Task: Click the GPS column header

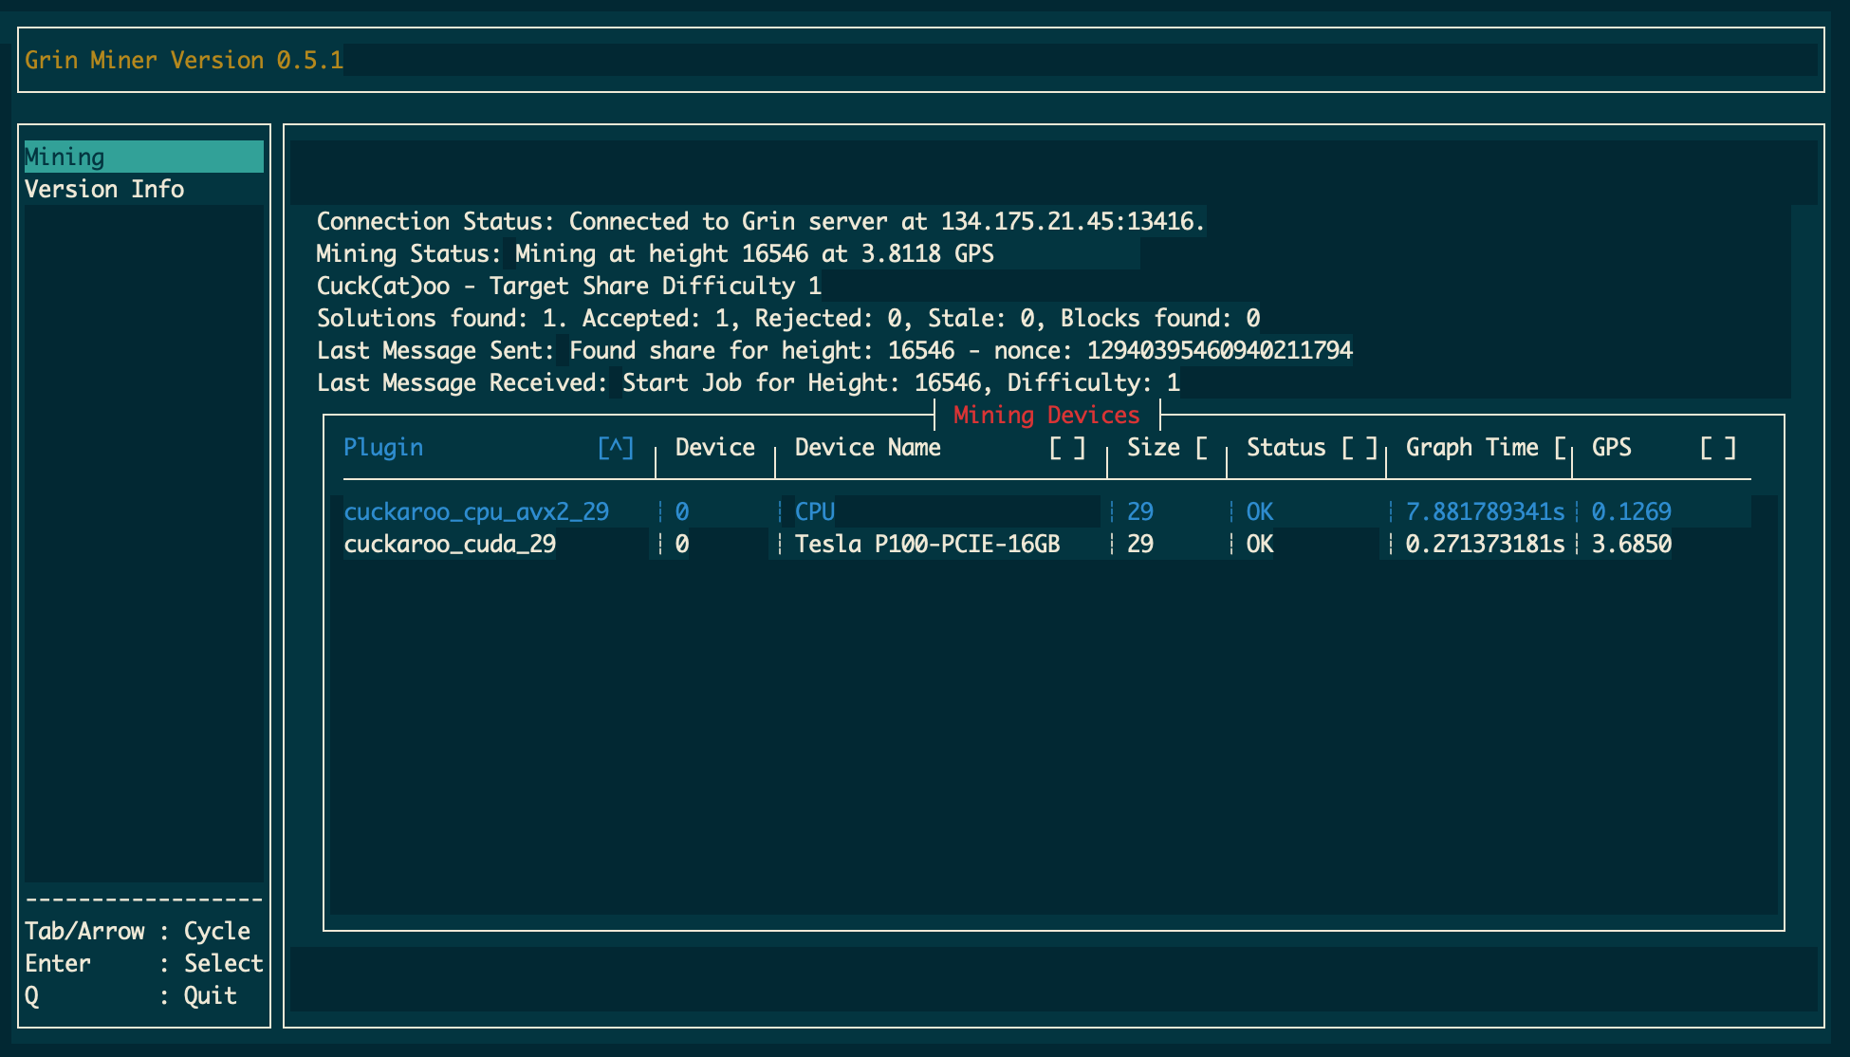Action: pos(1612,447)
